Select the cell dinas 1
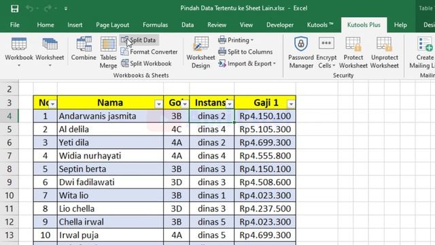The image size is (435, 245). 211,195
